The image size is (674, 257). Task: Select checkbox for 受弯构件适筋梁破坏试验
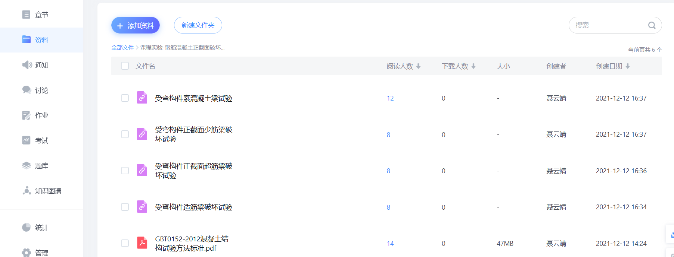pos(125,207)
